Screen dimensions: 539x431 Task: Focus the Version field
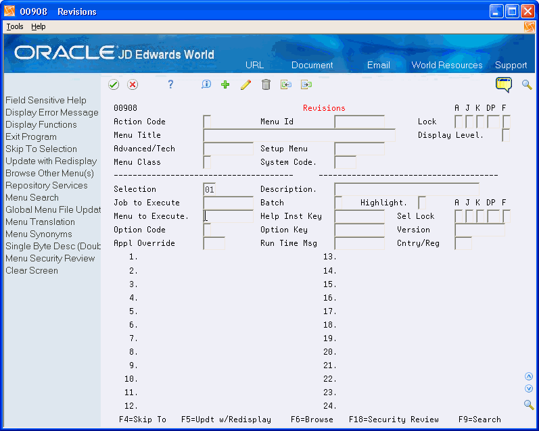pos(479,230)
